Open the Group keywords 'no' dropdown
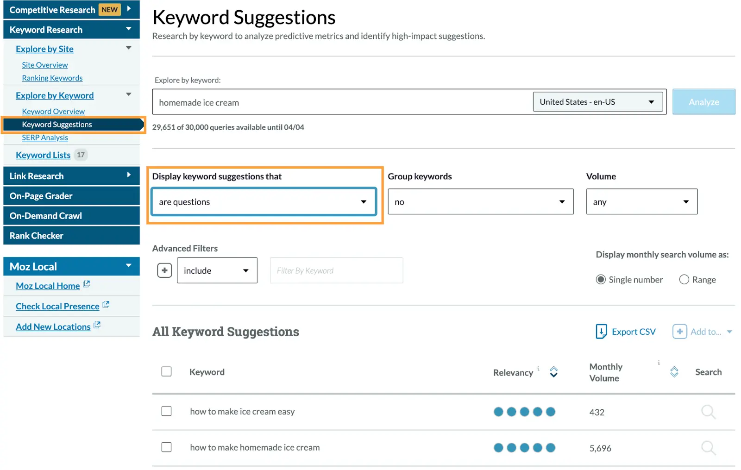The width and height of the screenshot is (741, 470). pyautogui.click(x=480, y=202)
